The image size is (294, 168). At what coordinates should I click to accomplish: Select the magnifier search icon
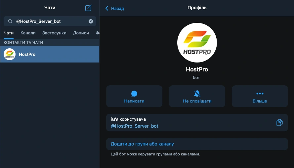(x=10, y=21)
